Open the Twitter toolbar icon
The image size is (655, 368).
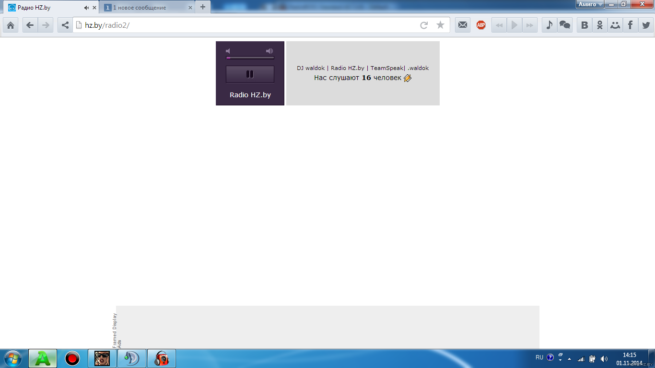[646, 25]
